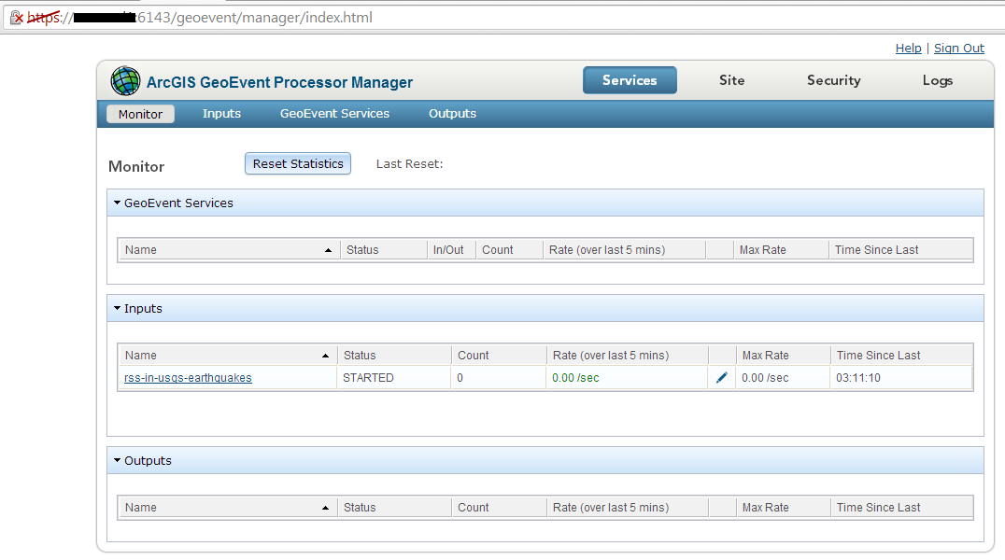Click pencil edit icon for rss-in-usgs-earthquakes

point(722,377)
